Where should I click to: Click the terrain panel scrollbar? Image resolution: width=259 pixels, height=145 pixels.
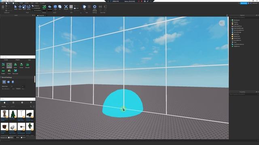click(x=35, y=79)
